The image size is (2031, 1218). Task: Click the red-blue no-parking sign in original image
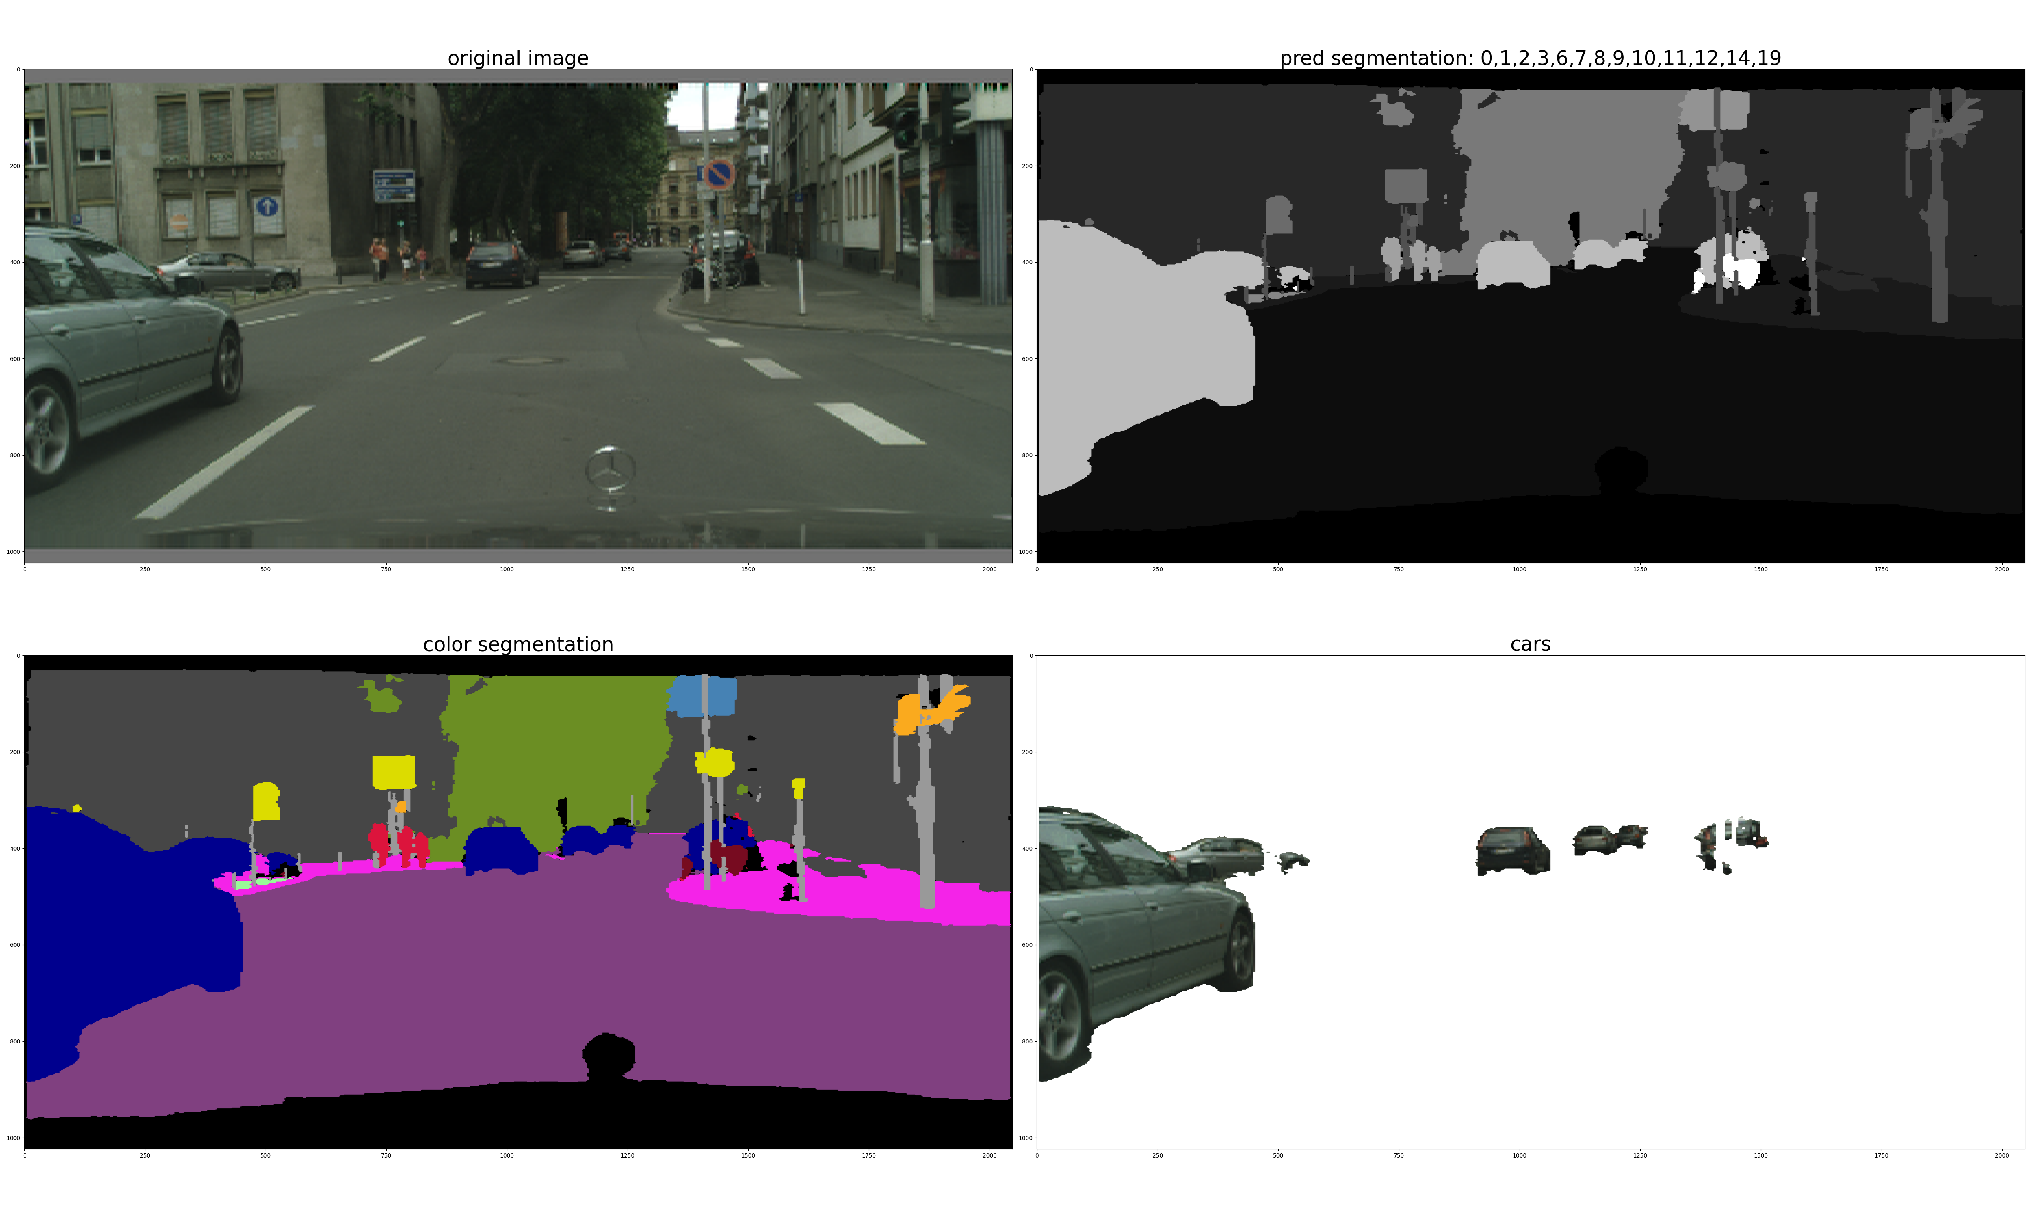719,174
